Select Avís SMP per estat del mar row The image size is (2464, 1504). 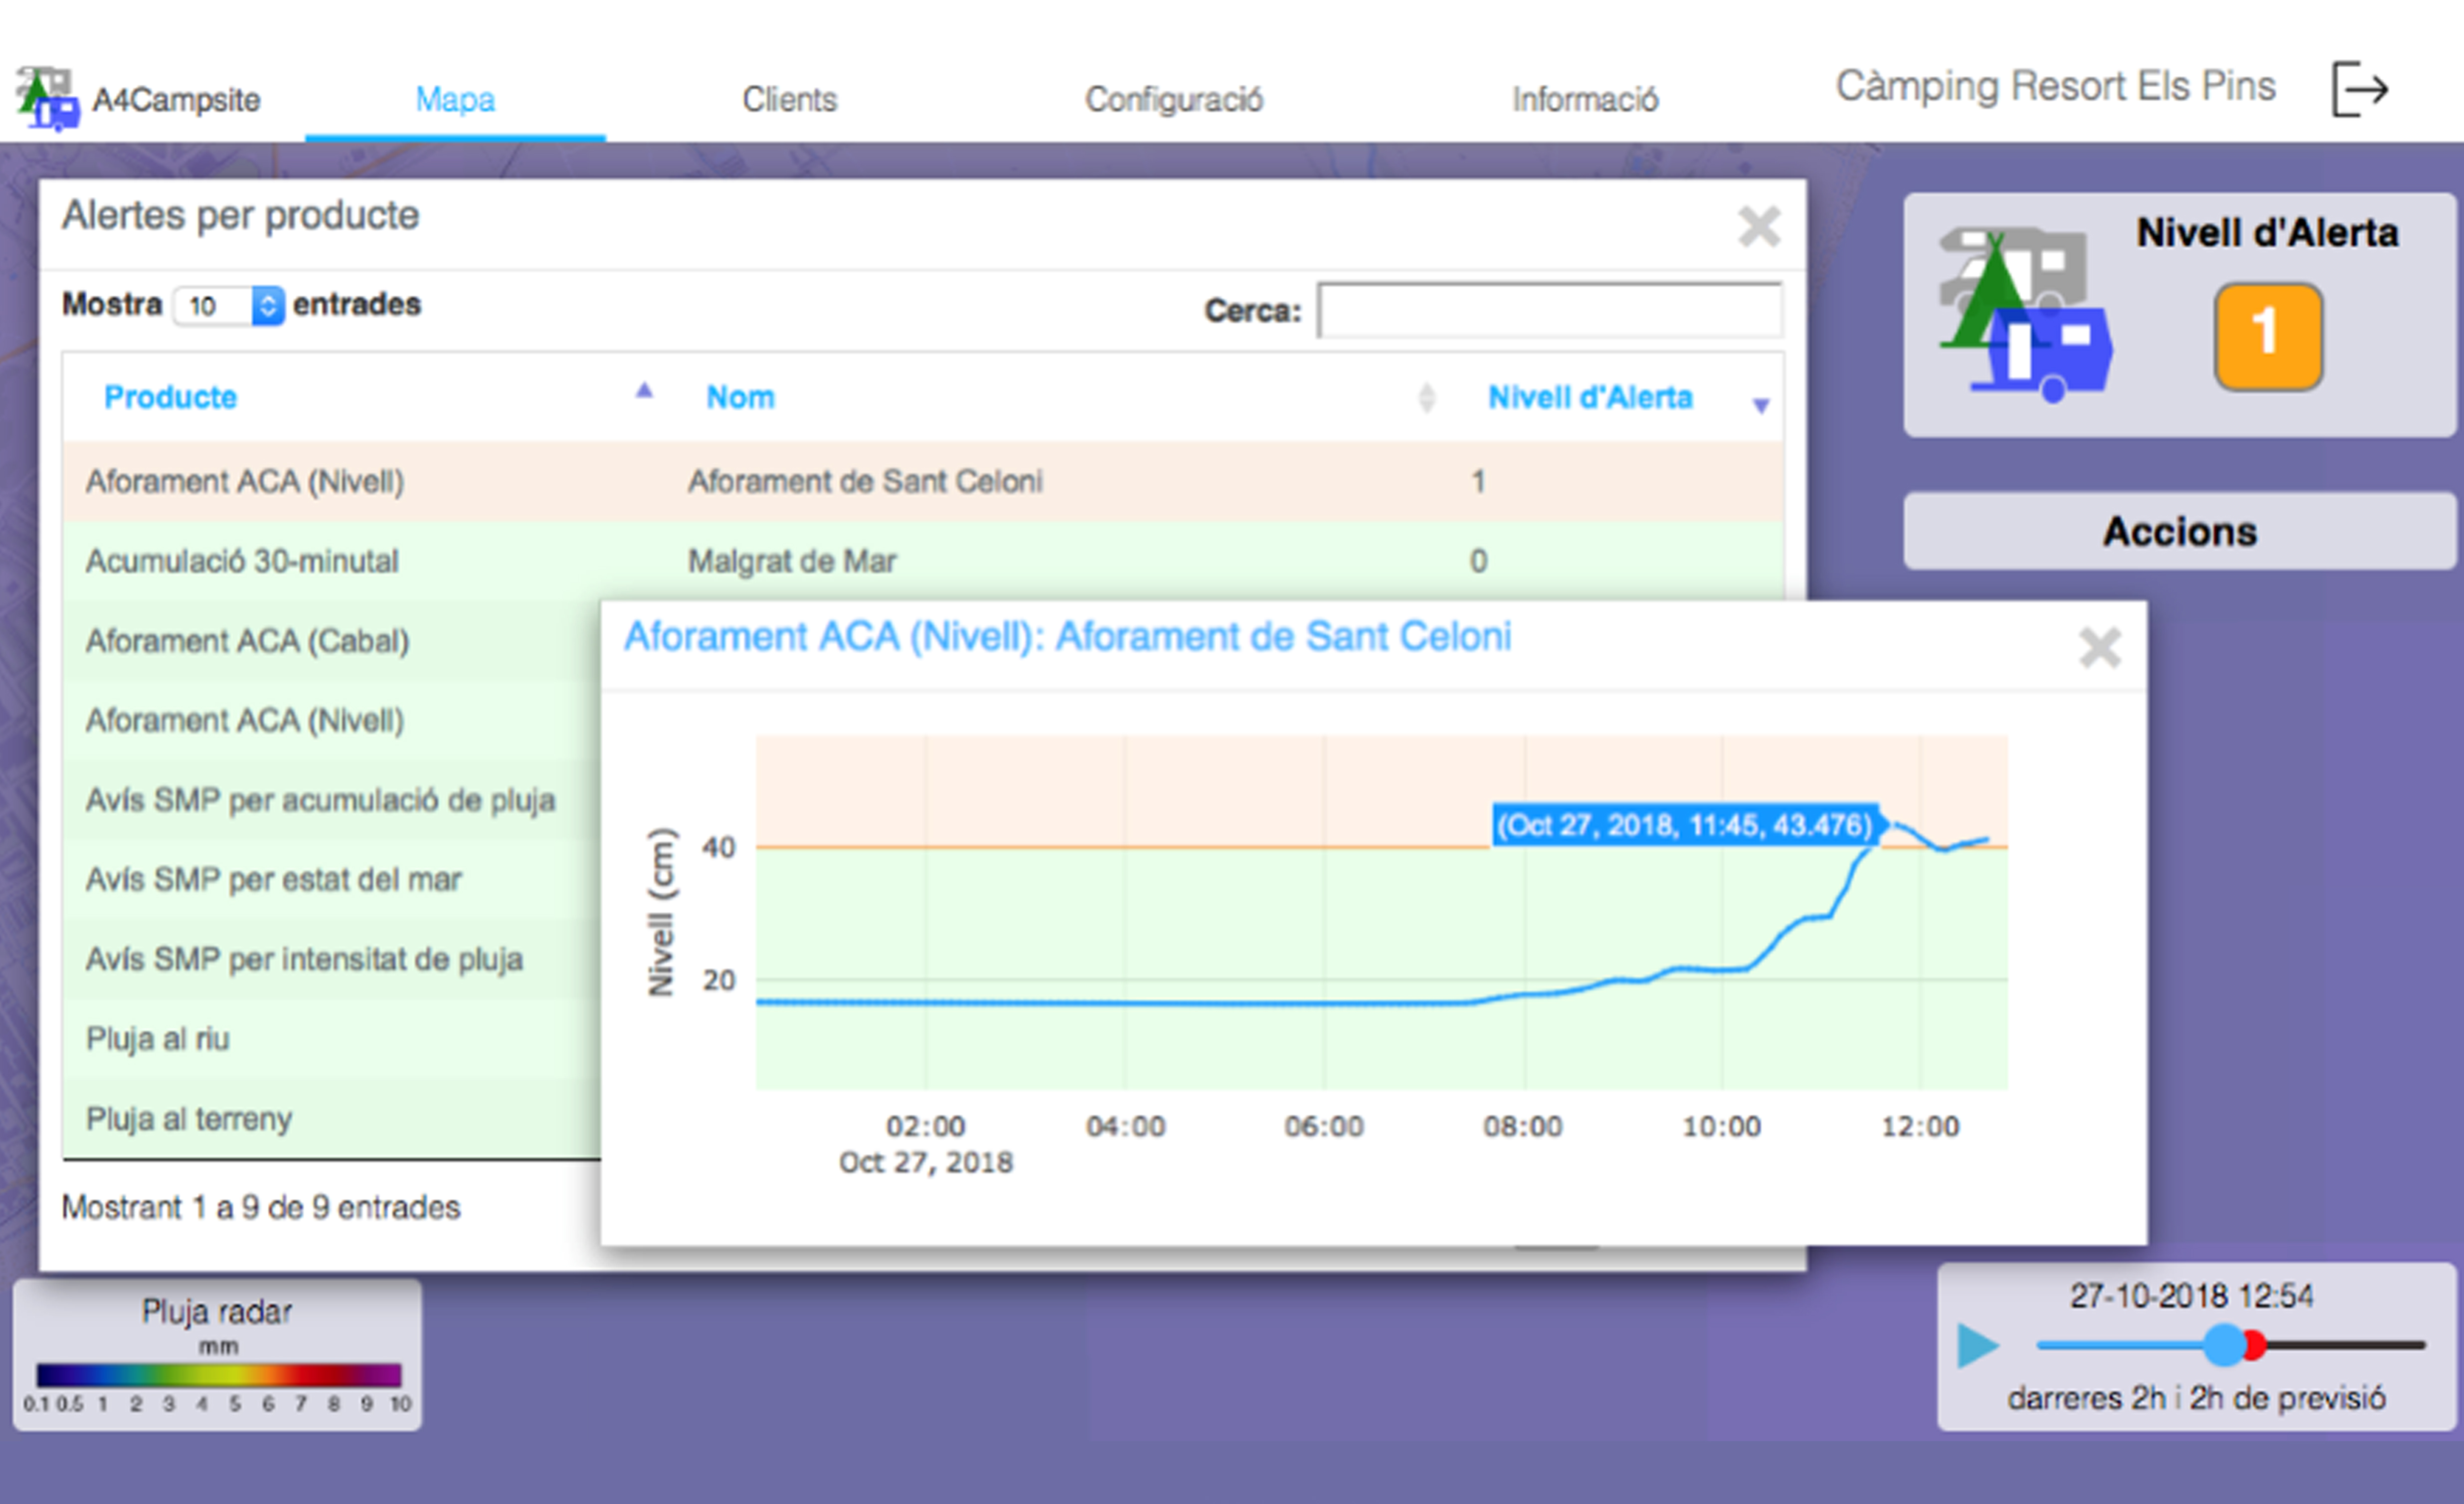pyautogui.click(x=332, y=879)
